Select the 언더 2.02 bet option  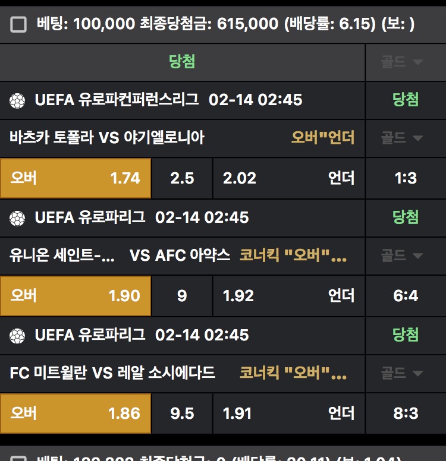pos(288,178)
